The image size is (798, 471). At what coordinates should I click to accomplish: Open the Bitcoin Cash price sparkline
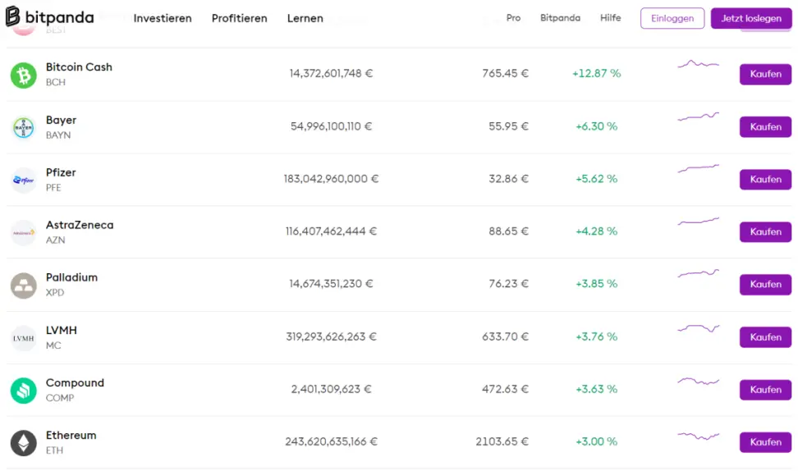[x=698, y=64]
